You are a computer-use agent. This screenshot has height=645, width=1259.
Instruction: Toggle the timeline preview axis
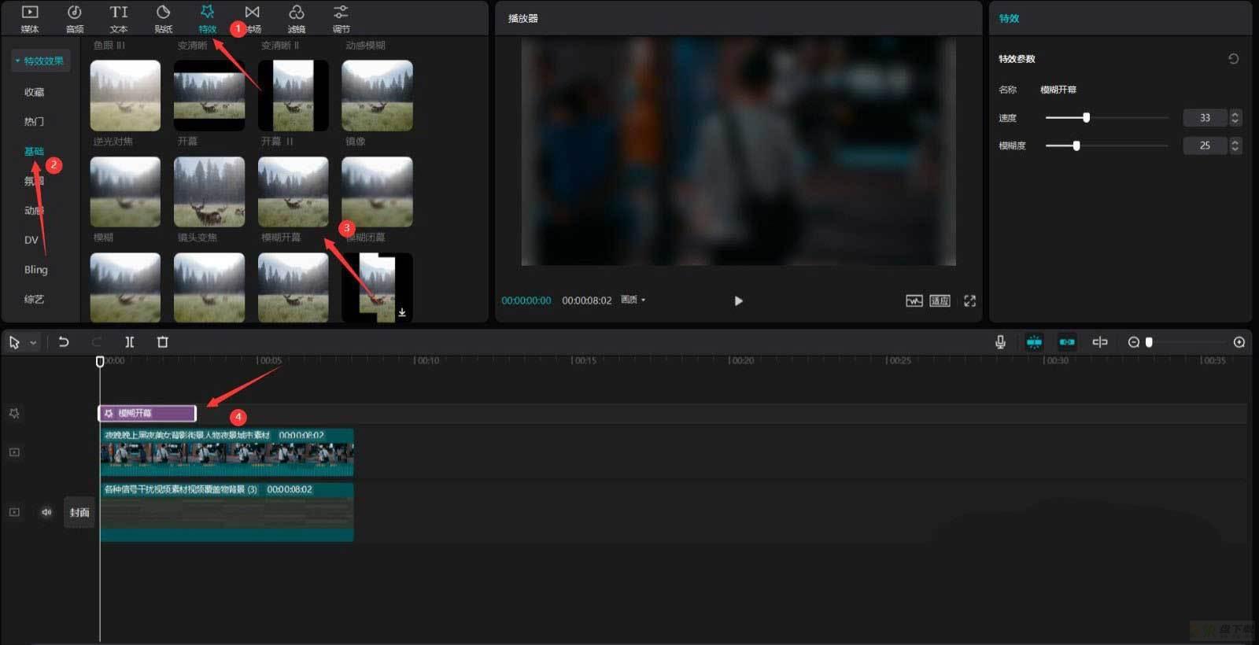[x=1100, y=342]
